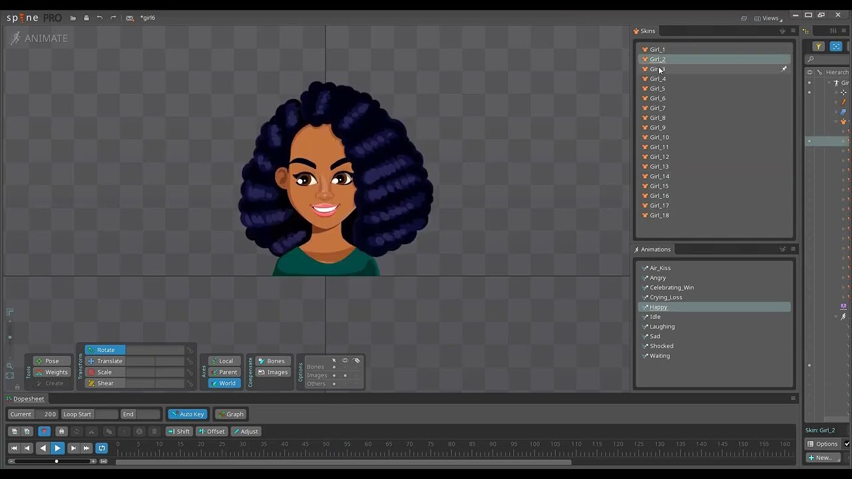Viewport: 852px width, 479px height.
Task: Enable Bones selectability in the Options box
Action: tap(335, 366)
